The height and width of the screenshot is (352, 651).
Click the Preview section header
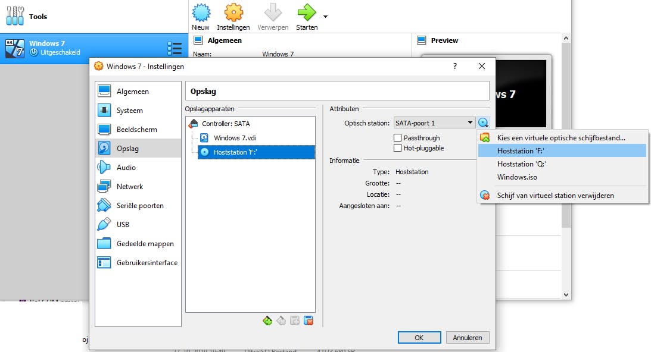[x=444, y=40]
